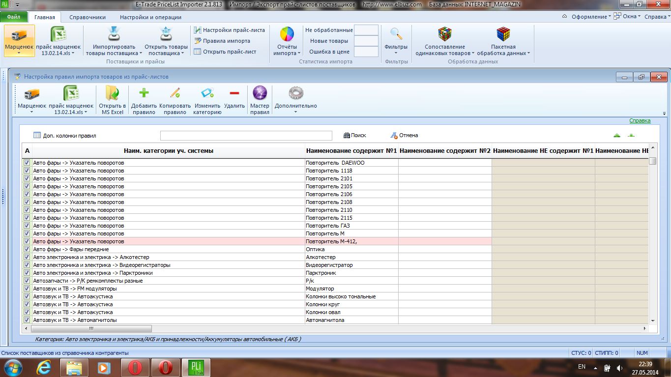671x377 pixels.
Task: Open the Настройки и операции tab
Action: click(x=150, y=17)
